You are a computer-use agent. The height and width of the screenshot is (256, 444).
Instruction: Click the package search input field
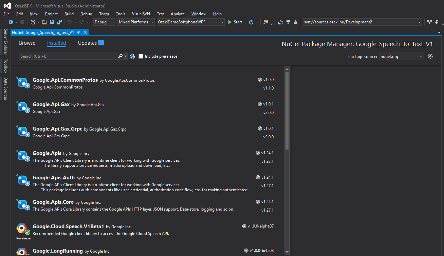[x=68, y=56]
